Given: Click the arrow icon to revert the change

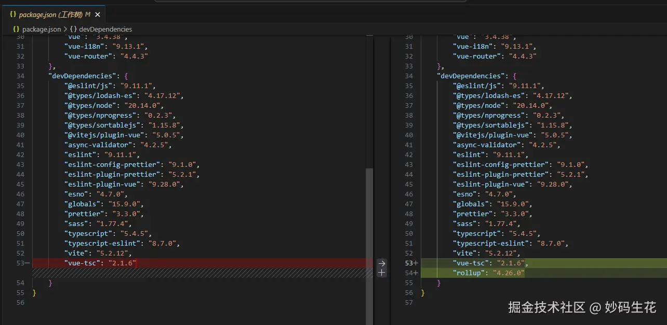Looking at the screenshot, I should tap(382, 263).
